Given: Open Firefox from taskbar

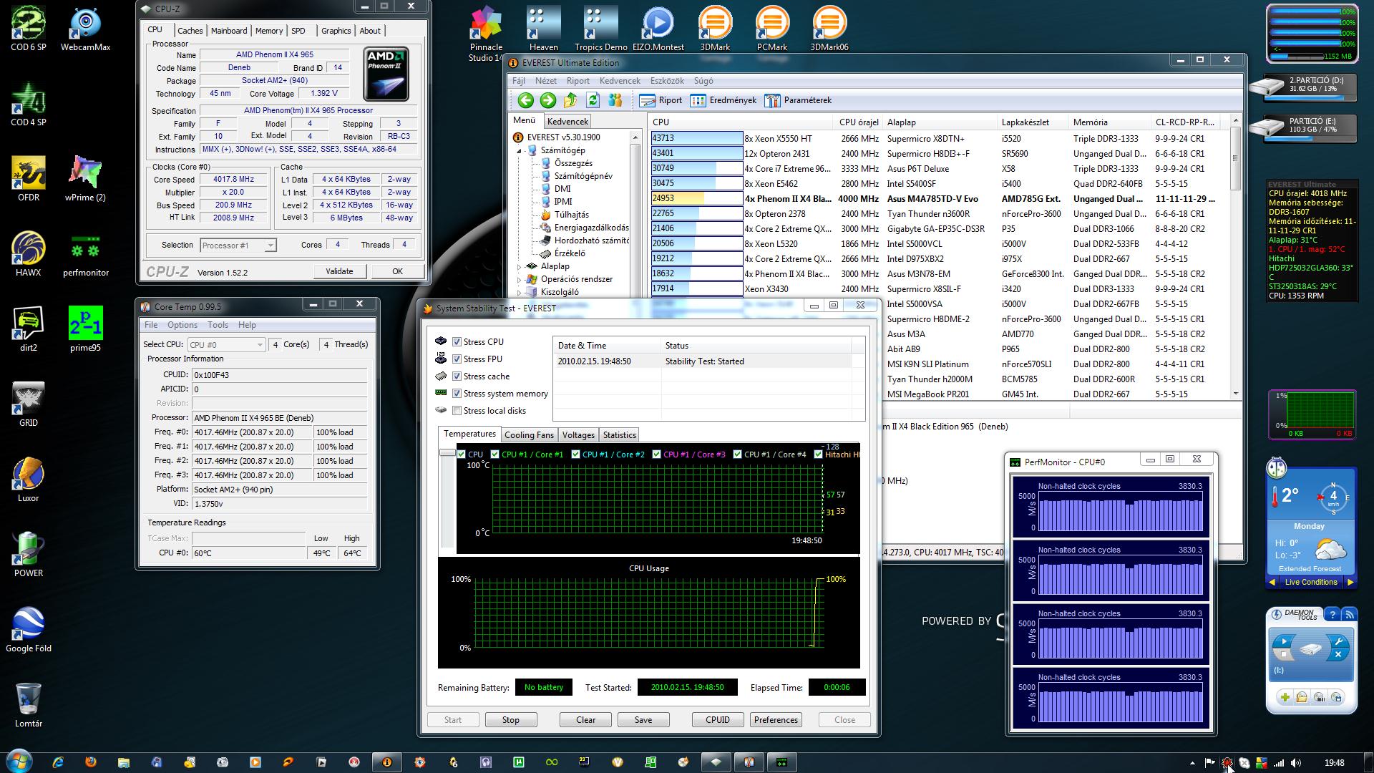Looking at the screenshot, I should point(91,762).
